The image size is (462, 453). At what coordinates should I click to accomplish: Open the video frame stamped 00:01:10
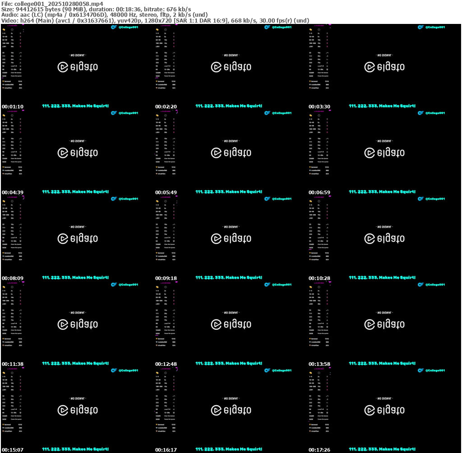[x=78, y=67]
